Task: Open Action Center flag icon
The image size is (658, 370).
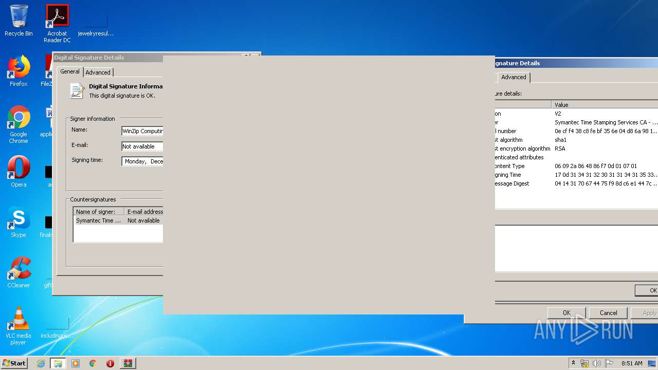Action: coord(609,363)
